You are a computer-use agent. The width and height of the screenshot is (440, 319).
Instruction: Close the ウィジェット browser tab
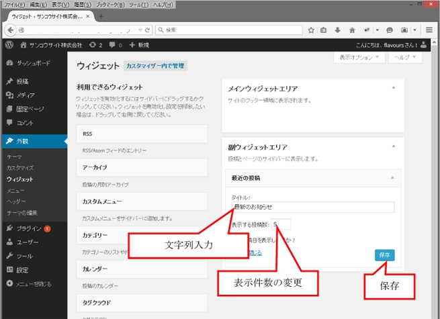pos(88,17)
